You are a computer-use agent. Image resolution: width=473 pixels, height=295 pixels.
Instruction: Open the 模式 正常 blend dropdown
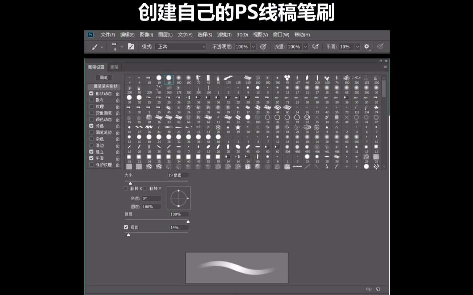(x=181, y=47)
